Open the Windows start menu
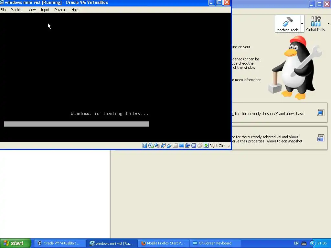The height and width of the screenshot is (248, 331). pyautogui.click(x=16, y=243)
